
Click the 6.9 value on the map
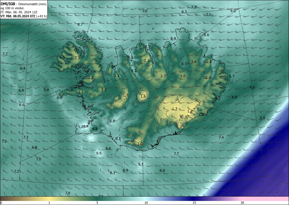click(125, 170)
